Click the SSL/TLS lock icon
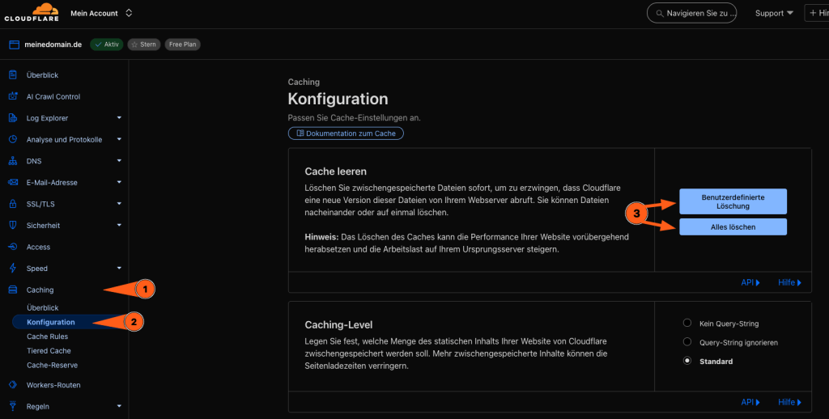This screenshot has width=829, height=419. [x=13, y=204]
